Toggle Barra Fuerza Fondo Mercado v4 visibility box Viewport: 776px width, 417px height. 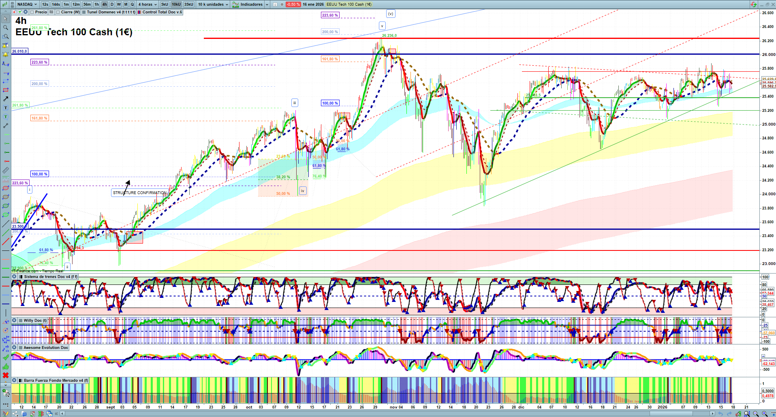21,381
